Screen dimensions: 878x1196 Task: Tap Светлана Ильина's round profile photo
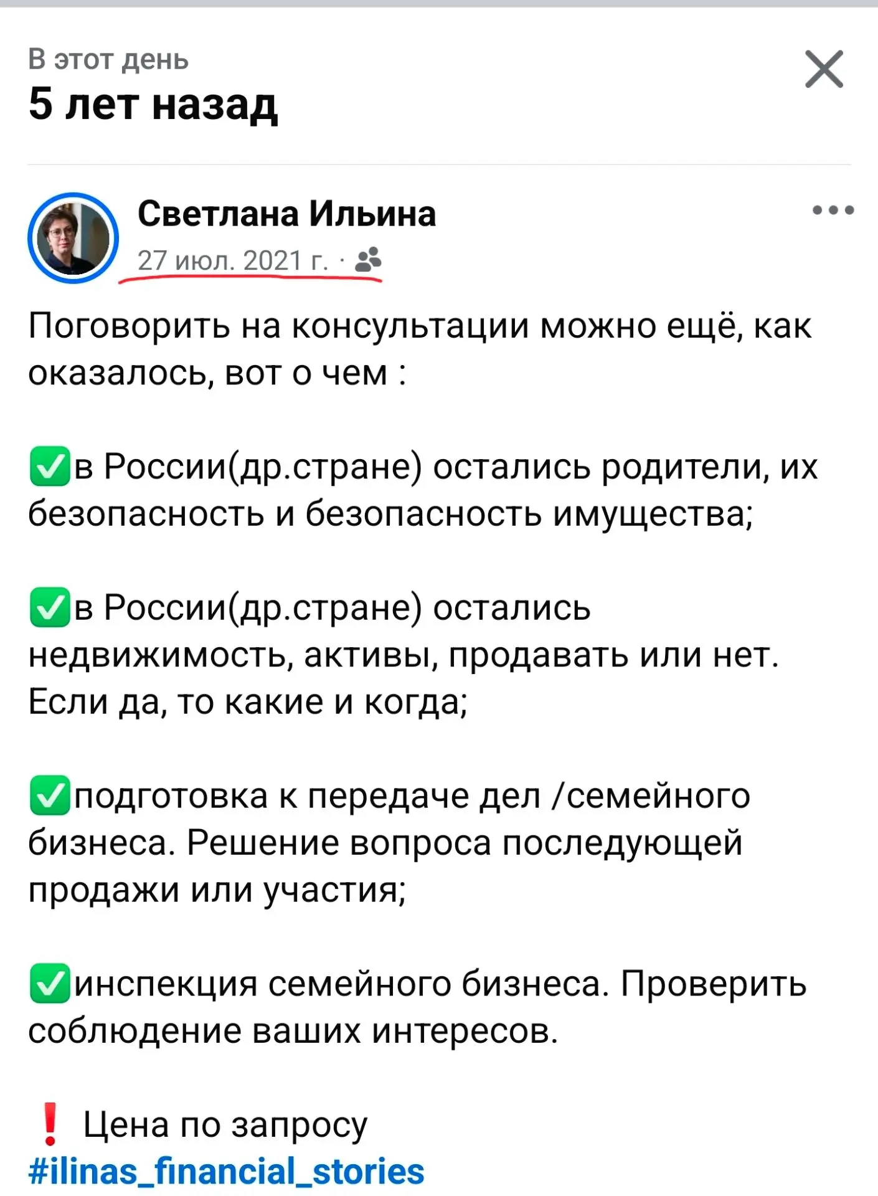coord(73,238)
